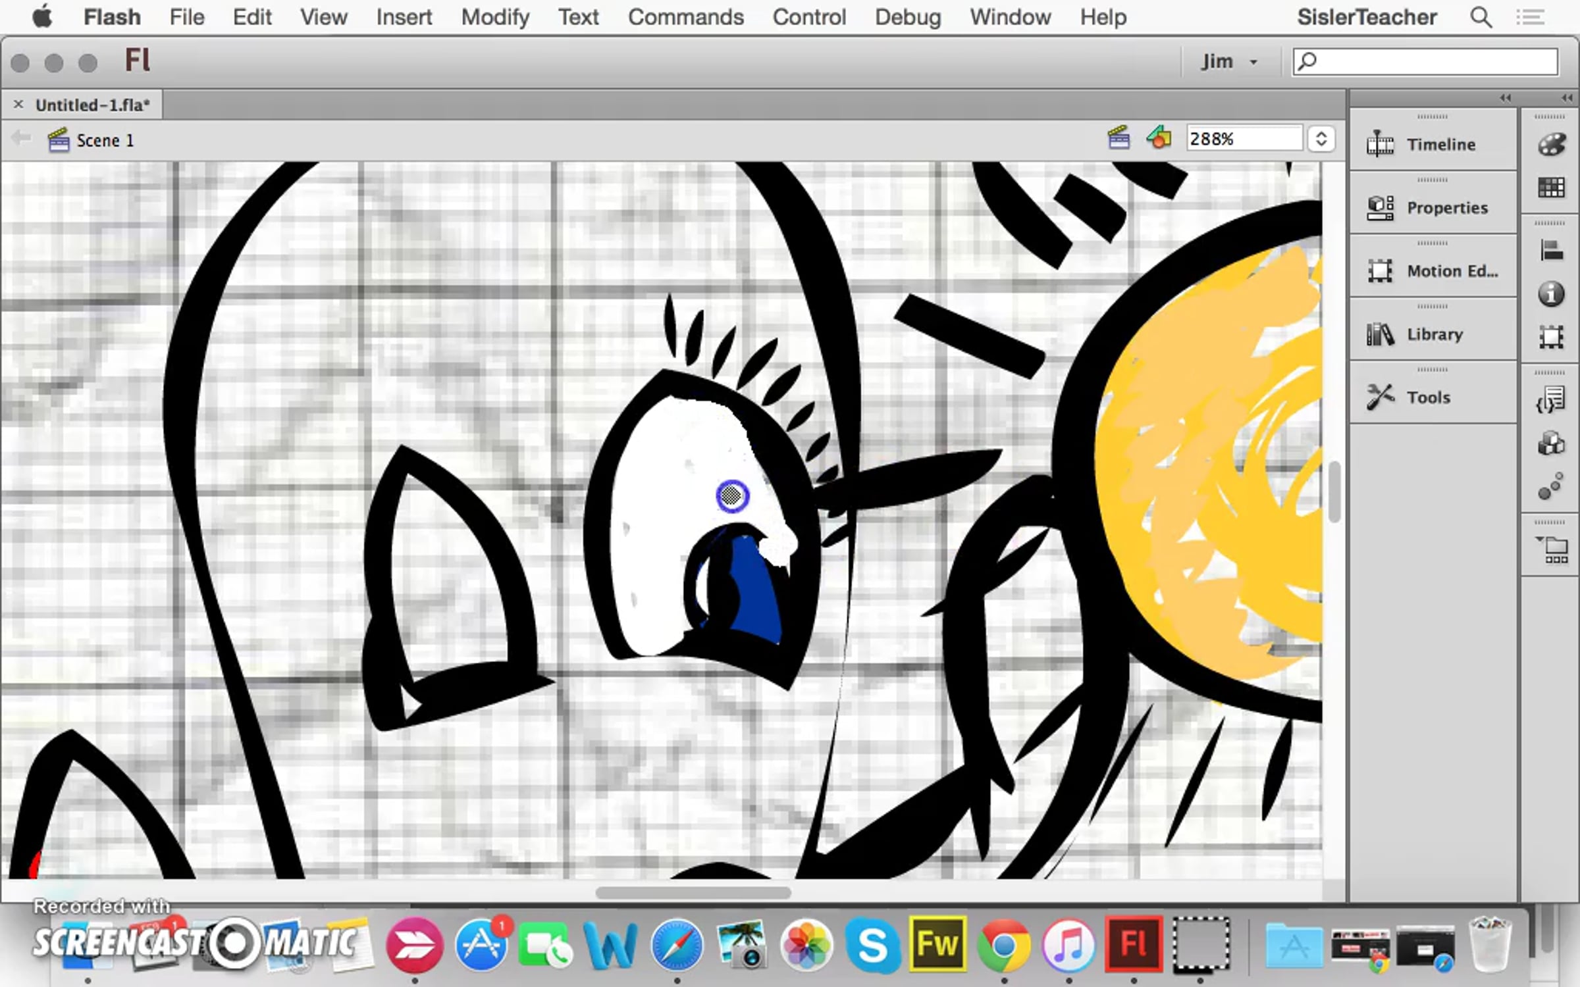Open the Jim workspace dropdown

pos(1228,61)
